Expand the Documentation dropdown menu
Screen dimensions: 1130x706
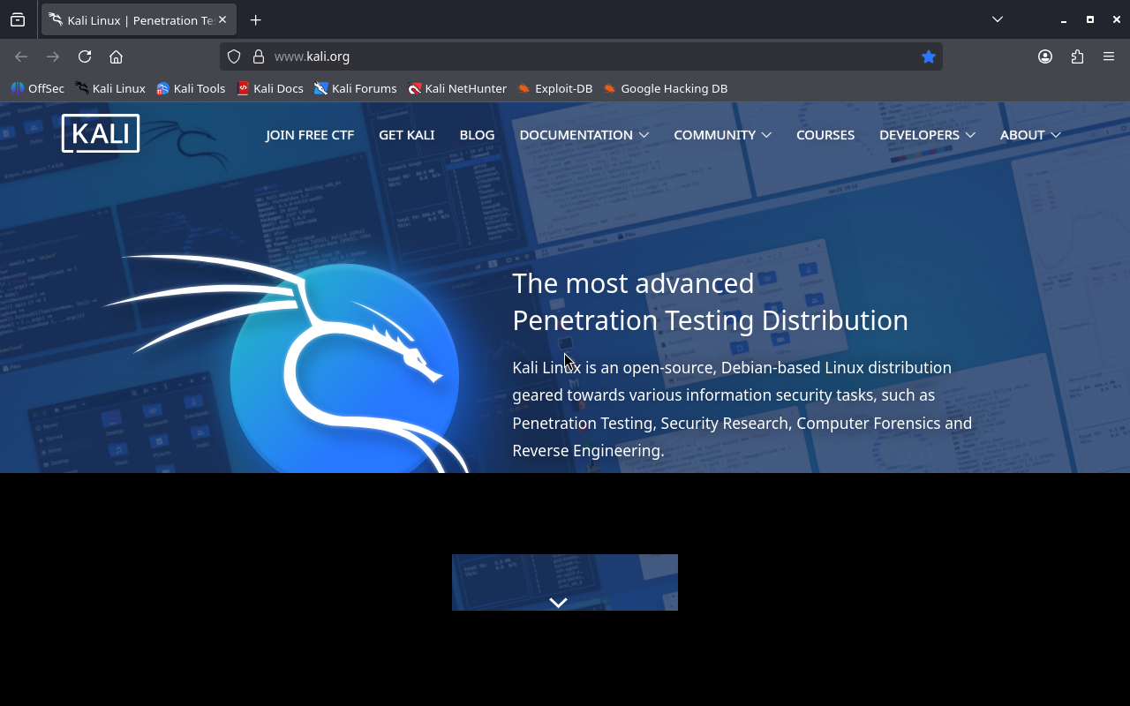pyautogui.click(x=584, y=135)
